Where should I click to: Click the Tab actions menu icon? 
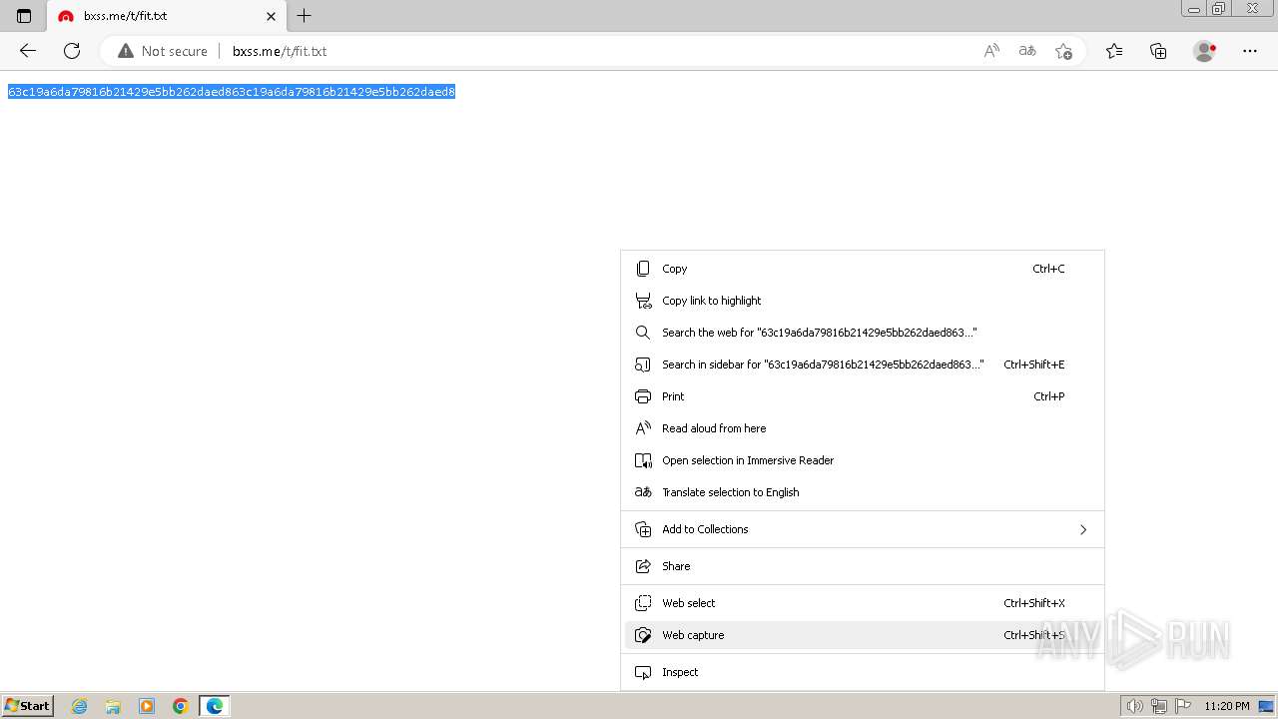click(24, 16)
